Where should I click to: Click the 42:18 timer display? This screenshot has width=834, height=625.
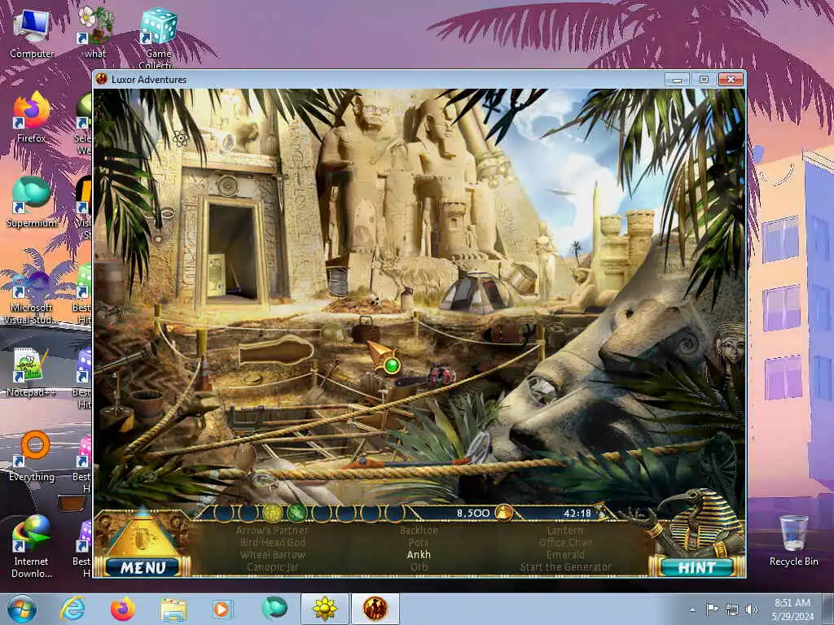click(577, 514)
